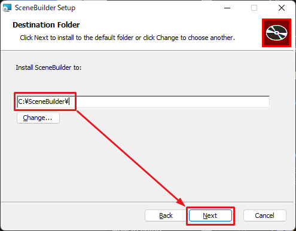Viewport: 296px width, 231px height.
Task: Click the separator line above the Back button
Action: pyautogui.click(x=147, y=202)
